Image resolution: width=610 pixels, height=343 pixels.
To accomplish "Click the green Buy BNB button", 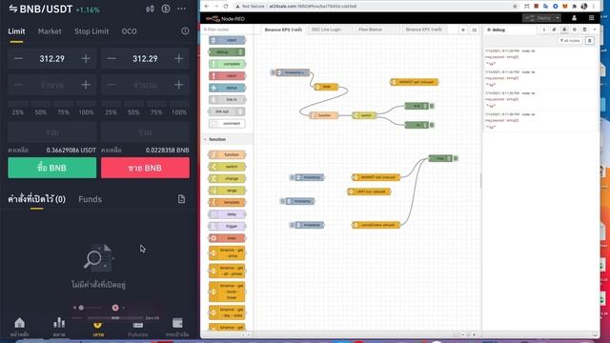I will click(52, 168).
